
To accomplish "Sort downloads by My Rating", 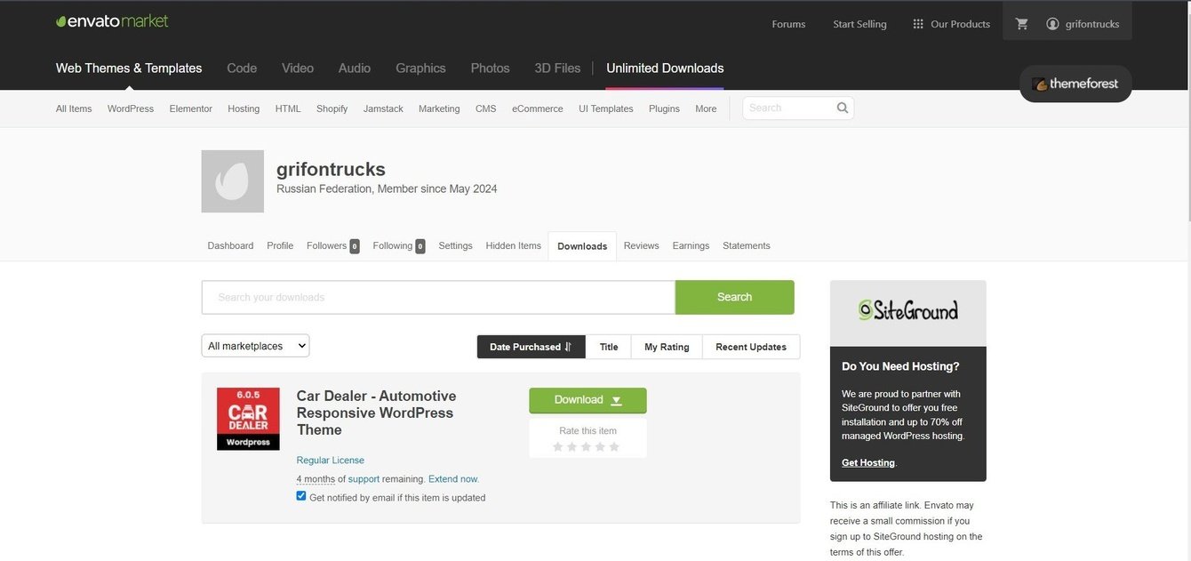I will [x=667, y=347].
